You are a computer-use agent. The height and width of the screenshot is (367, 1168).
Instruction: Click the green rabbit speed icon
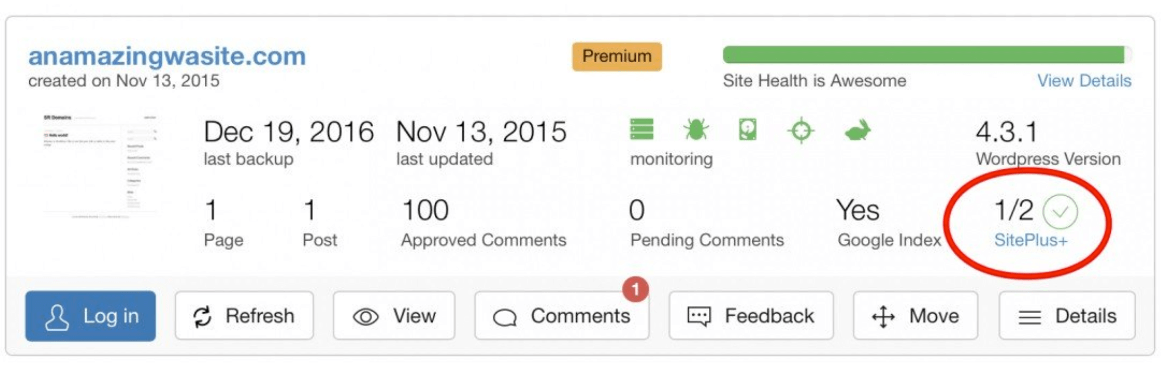point(857,130)
